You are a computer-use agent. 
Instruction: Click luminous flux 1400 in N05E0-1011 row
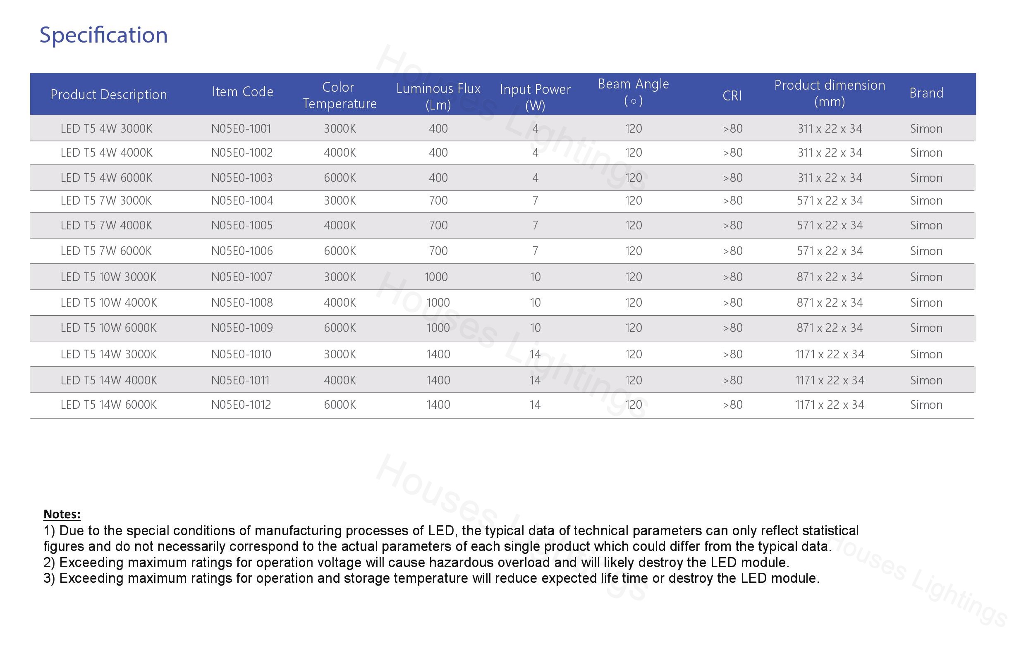coord(438,380)
